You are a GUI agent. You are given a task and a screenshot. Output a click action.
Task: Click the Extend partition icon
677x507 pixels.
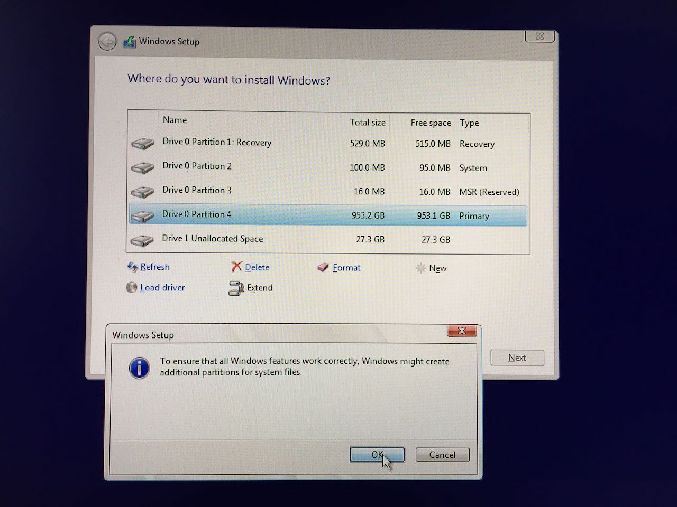pyautogui.click(x=236, y=288)
